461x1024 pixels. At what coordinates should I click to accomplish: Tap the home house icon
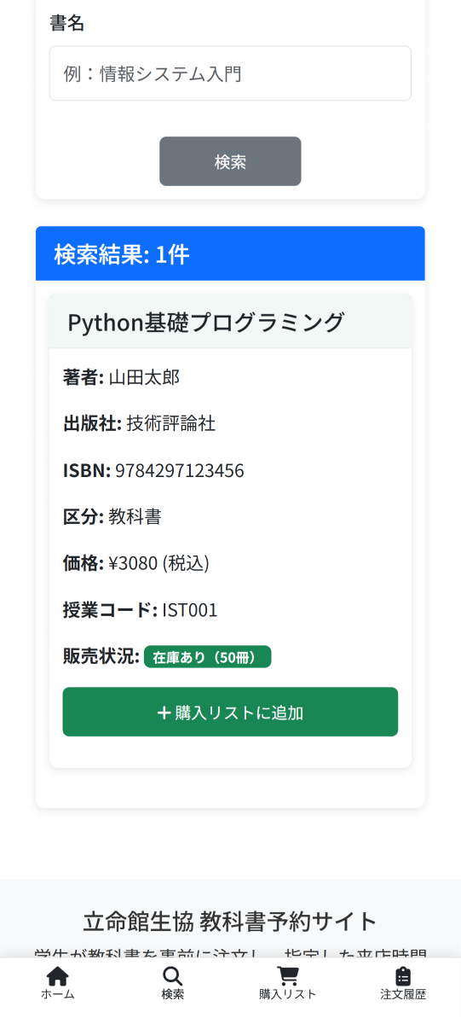pos(57,976)
